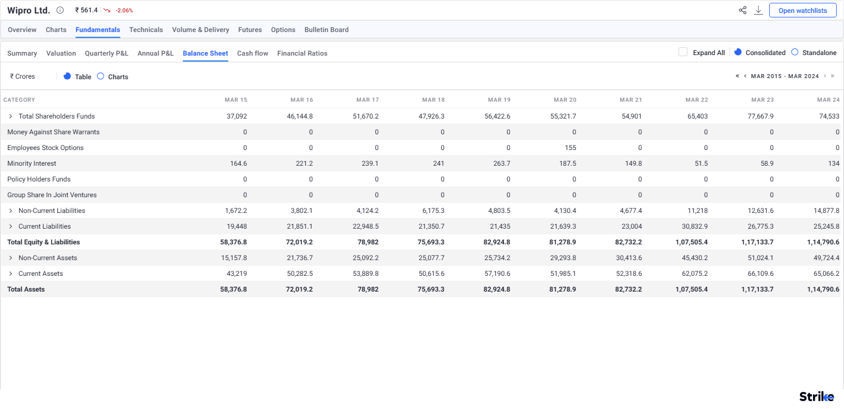
Task: Click the CATEGORY column header
Action: pyautogui.click(x=19, y=100)
